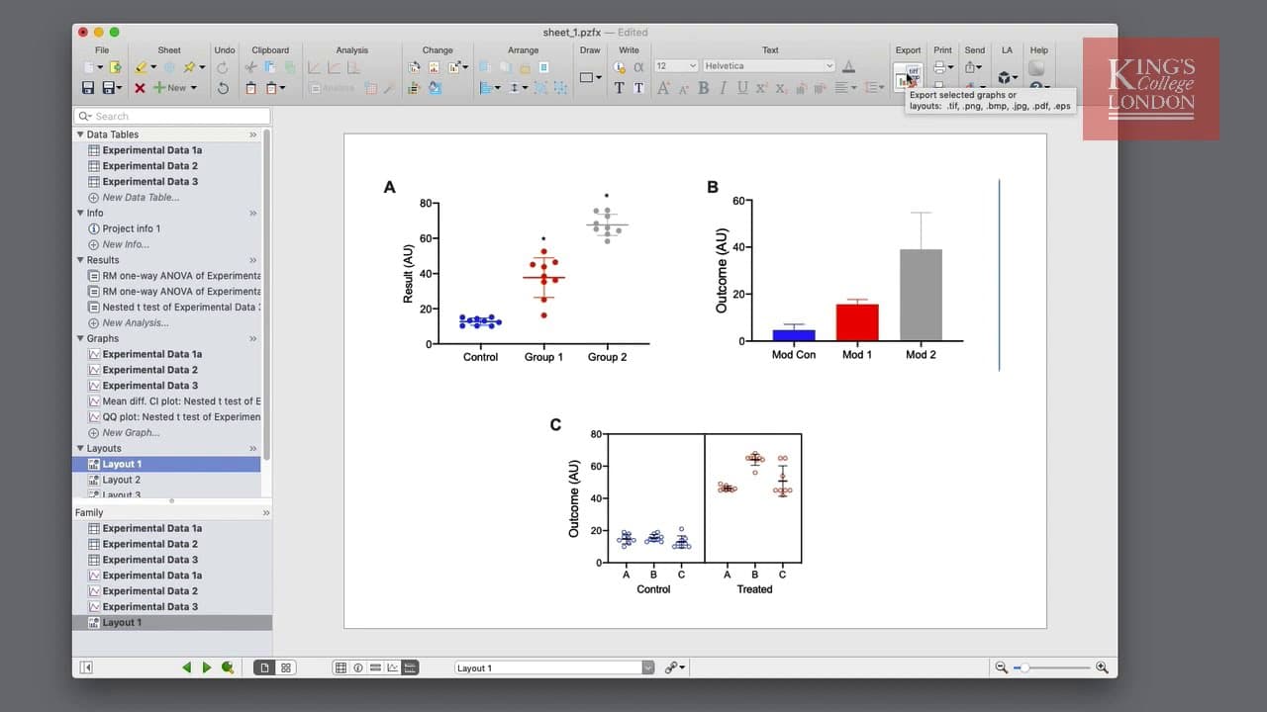1267x712 pixels.
Task: Toggle to results section button
Action: 375,667
